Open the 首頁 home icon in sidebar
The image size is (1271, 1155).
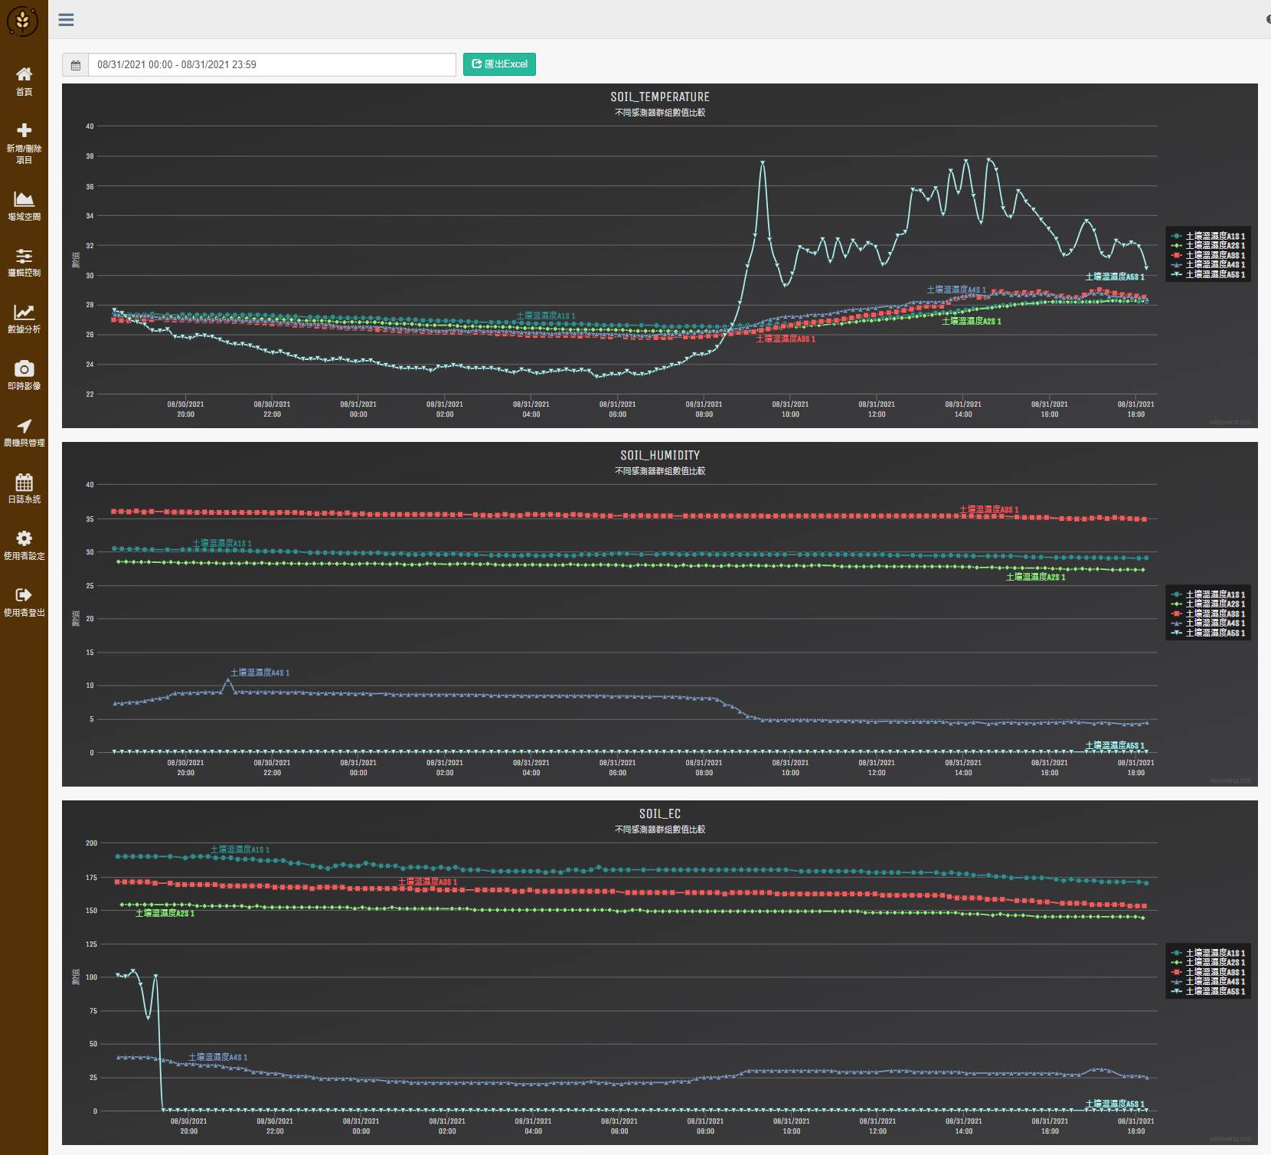(x=24, y=74)
